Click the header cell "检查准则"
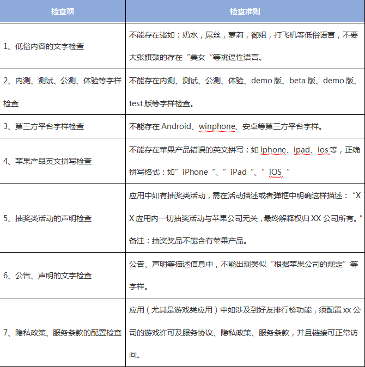This screenshot has width=365, height=367. click(x=245, y=11)
